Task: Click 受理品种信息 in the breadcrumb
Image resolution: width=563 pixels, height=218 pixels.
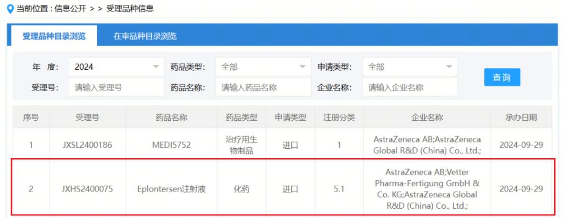Action: [x=130, y=9]
